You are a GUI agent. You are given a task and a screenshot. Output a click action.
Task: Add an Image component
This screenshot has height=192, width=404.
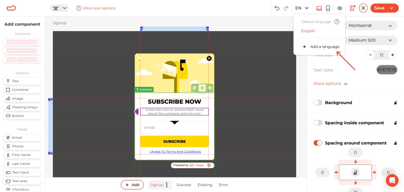[x=23, y=99]
